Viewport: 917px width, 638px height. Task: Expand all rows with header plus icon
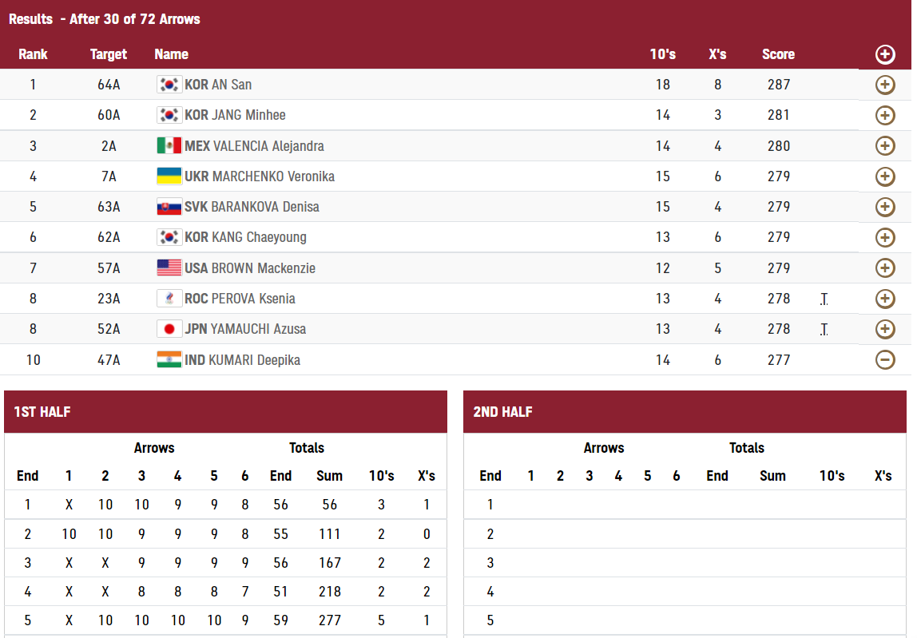885,54
